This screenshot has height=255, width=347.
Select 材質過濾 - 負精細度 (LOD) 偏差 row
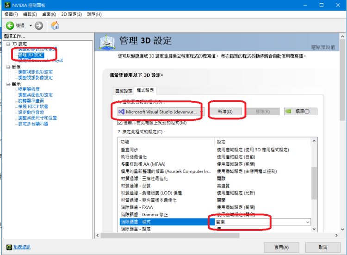(215, 193)
